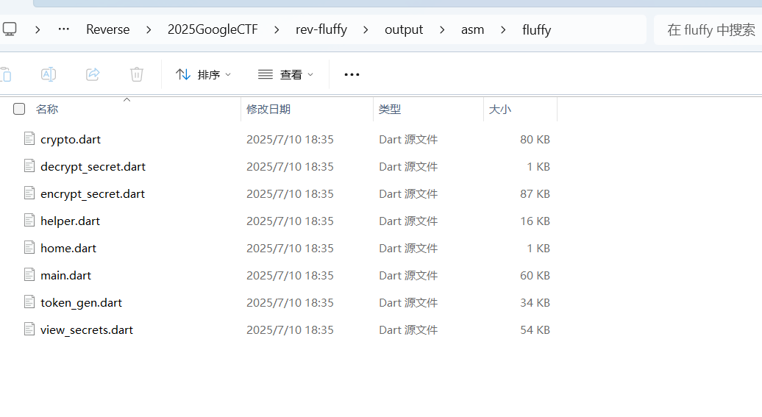Navigate to the 2025GoogleCTF breadcrumb folder
Image resolution: width=762 pixels, height=417 pixels.
213,29
